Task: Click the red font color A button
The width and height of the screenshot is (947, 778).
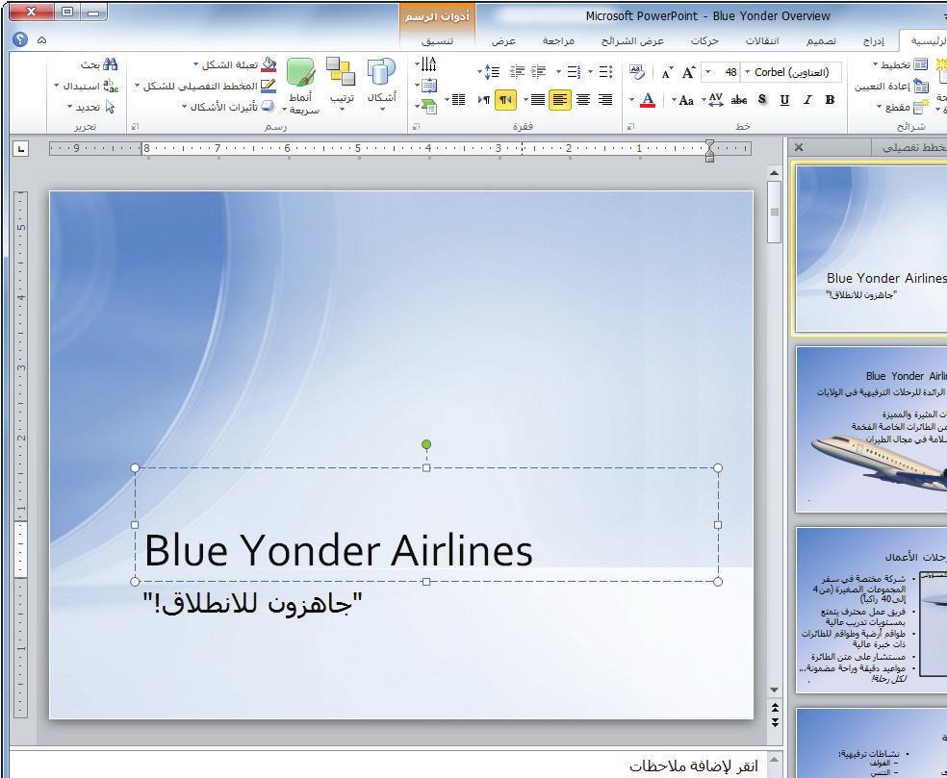Action: [648, 100]
